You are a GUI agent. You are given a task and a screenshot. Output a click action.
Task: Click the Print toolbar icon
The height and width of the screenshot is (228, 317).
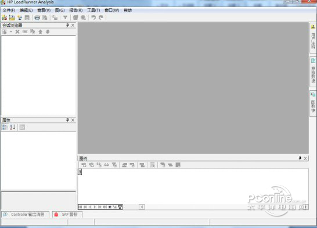click(x=37, y=18)
